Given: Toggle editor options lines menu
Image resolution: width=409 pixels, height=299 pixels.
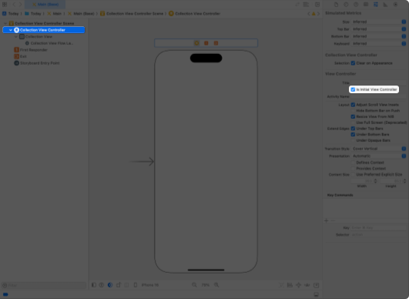Looking at the screenshot, I should point(306,5).
